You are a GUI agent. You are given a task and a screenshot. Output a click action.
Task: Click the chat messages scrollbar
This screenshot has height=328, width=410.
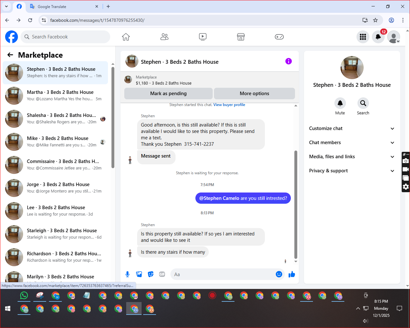(296, 204)
